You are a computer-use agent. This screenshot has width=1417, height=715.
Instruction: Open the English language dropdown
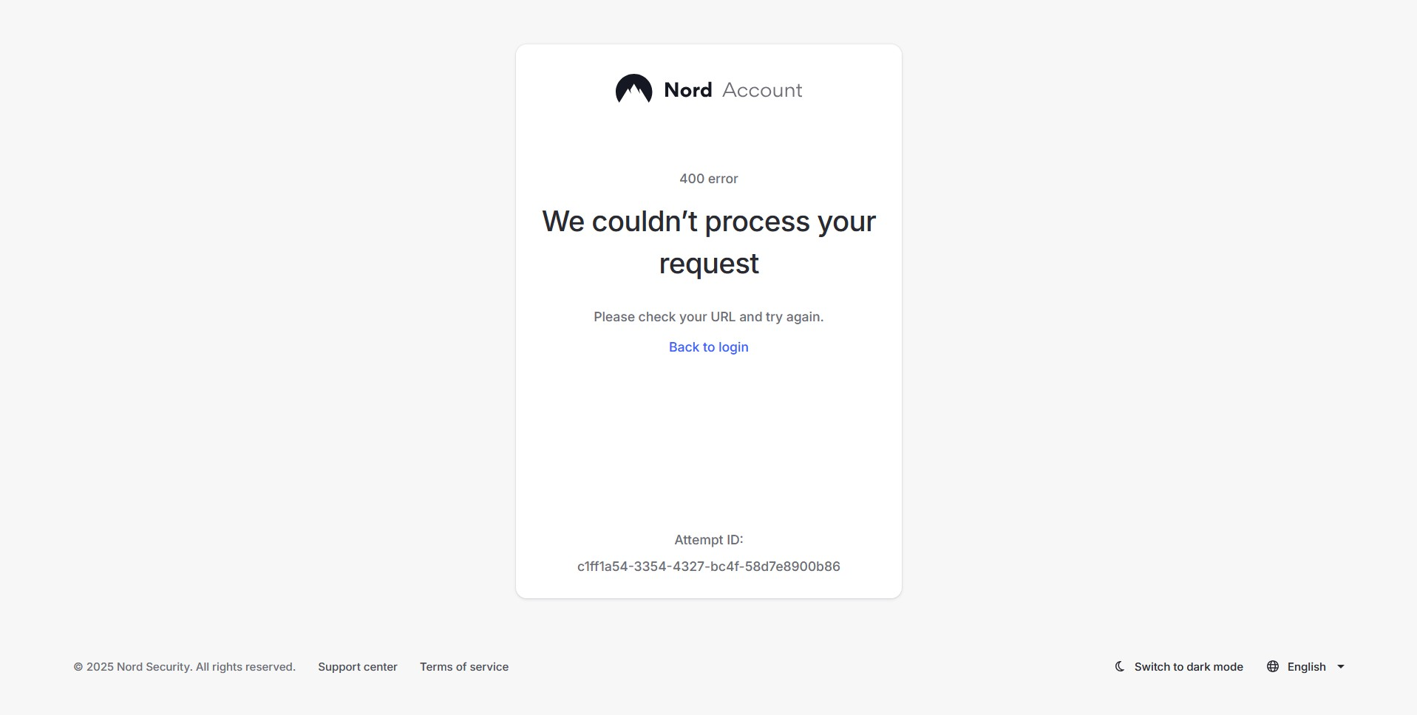(x=1306, y=667)
